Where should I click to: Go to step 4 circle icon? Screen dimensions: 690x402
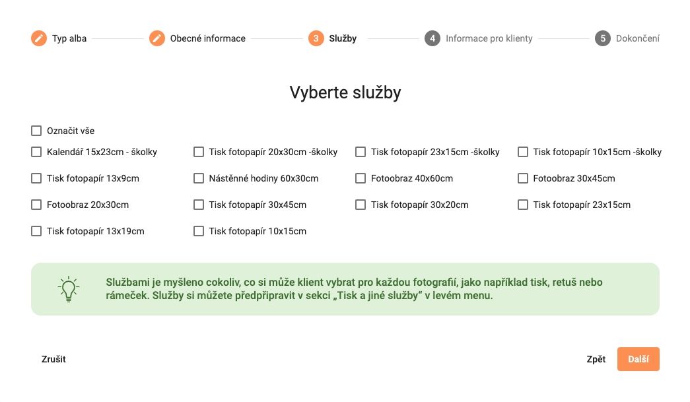[432, 38]
